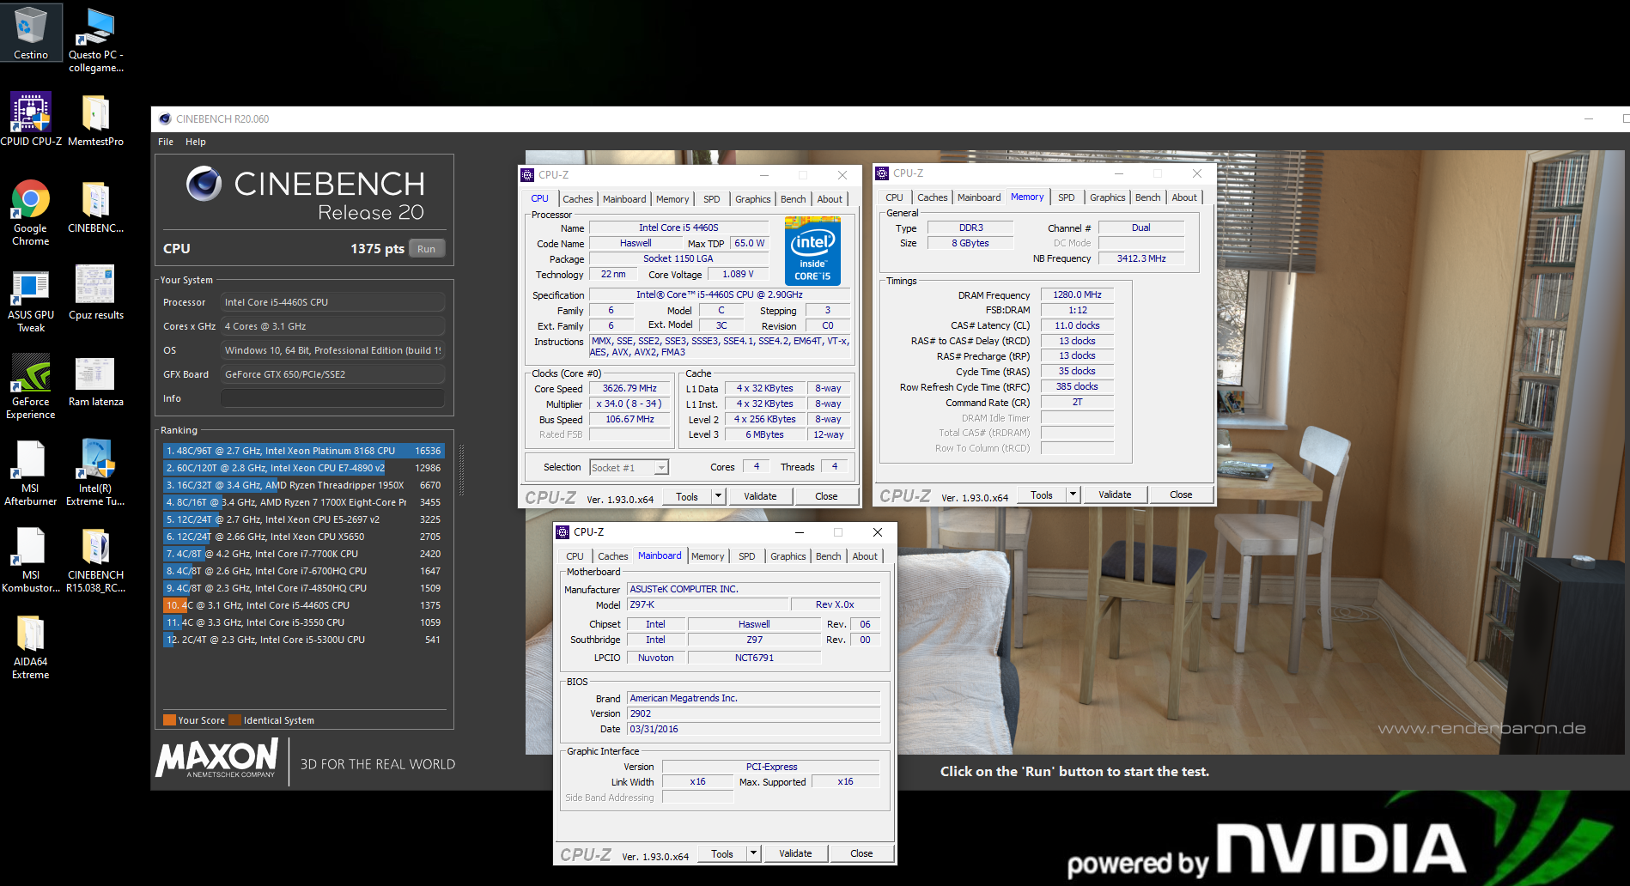The image size is (1630, 886).
Task: Open MemtestPro folder icon
Action: [95, 119]
